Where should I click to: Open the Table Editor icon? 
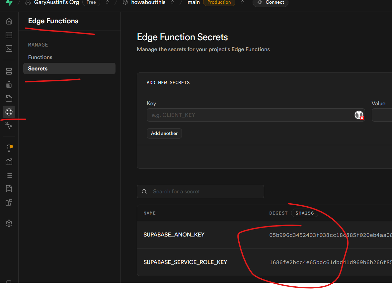(9, 35)
